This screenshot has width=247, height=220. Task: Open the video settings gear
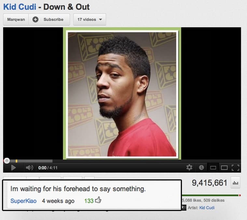[x=189, y=168]
